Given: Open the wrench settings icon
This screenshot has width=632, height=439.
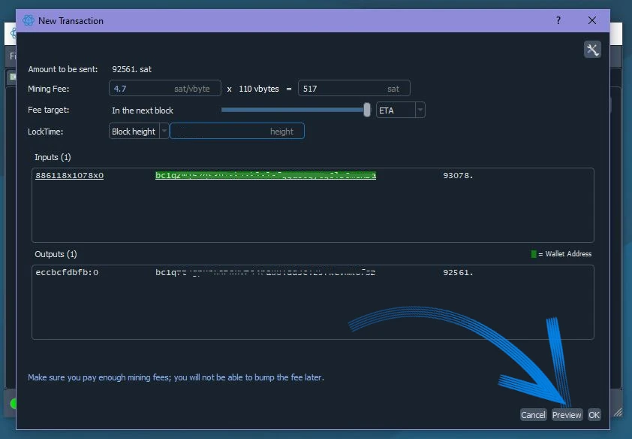Looking at the screenshot, I should (x=592, y=50).
